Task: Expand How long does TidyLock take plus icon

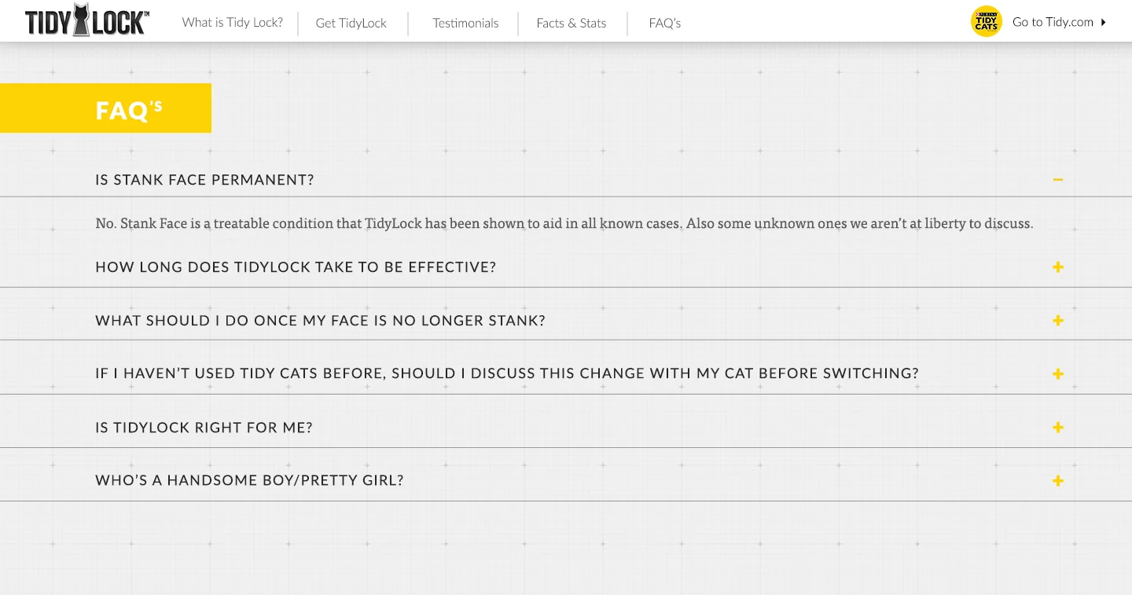Action: pyautogui.click(x=1058, y=267)
